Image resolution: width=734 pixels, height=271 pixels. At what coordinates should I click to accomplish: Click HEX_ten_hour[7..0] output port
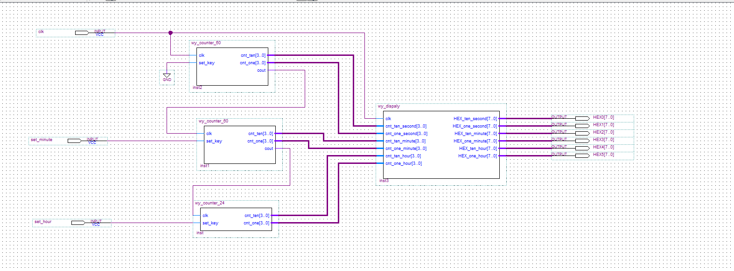[x=478, y=149]
